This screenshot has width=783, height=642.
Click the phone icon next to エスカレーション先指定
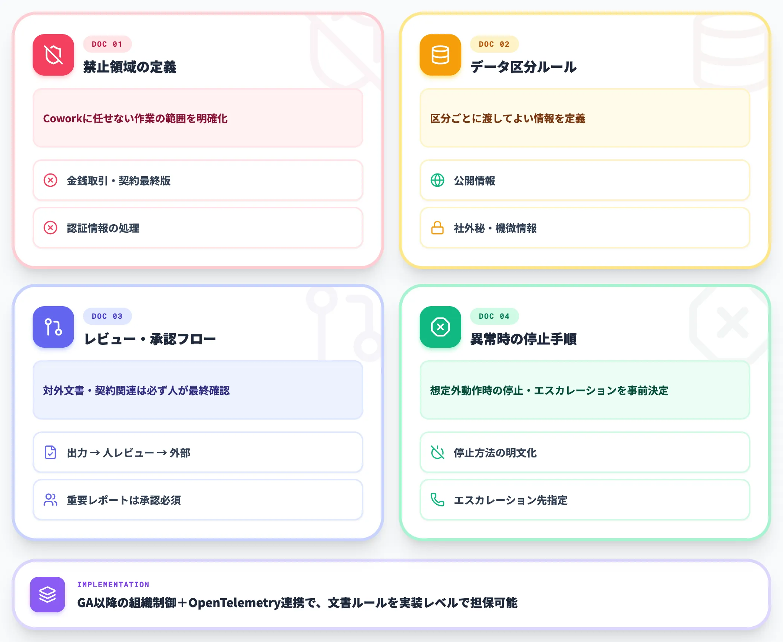pyautogui.click(x=437, y=500)
